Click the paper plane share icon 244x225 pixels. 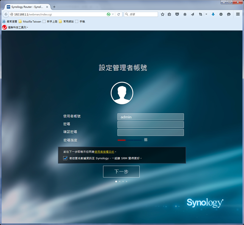pos(193,14)
